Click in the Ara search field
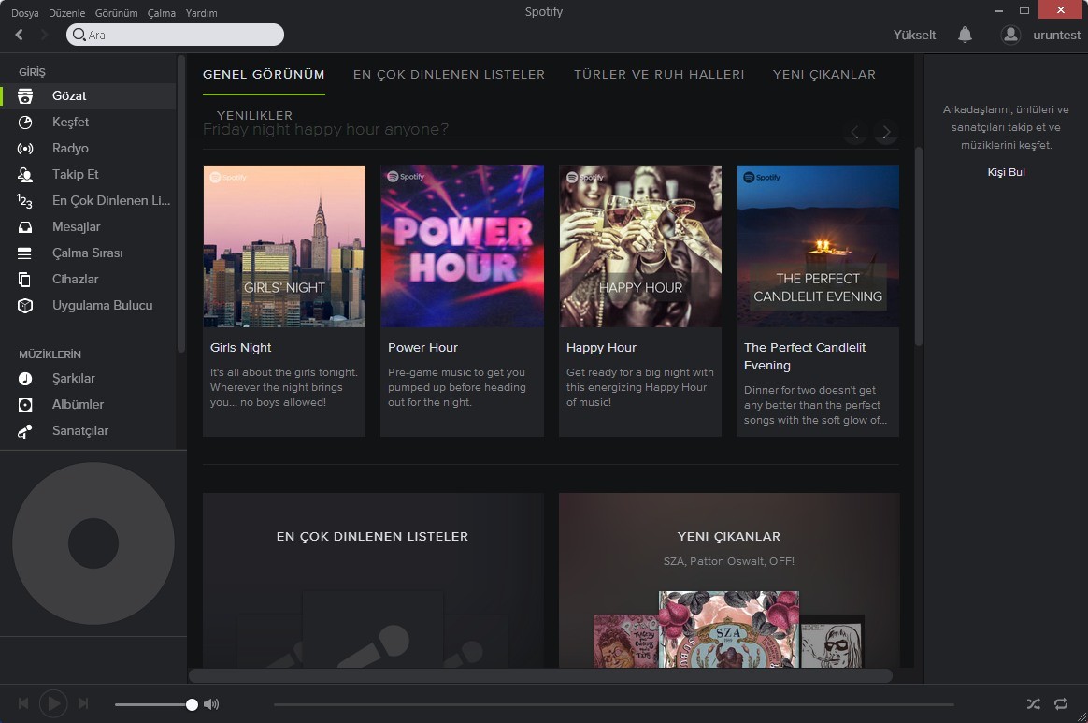Screen dimensions: 1088x723 pos(175,35)
